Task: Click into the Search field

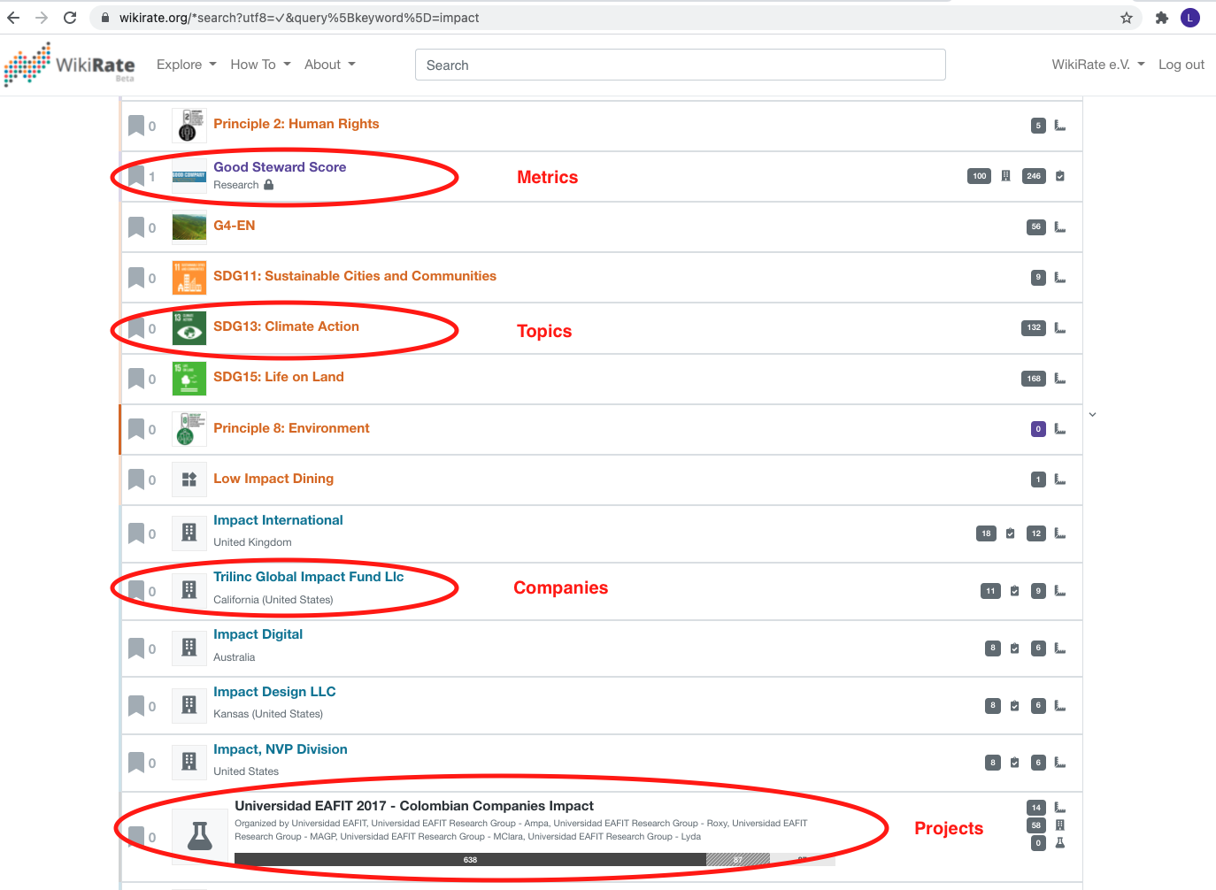Action: pyautogui.click(x=681, y=65)
